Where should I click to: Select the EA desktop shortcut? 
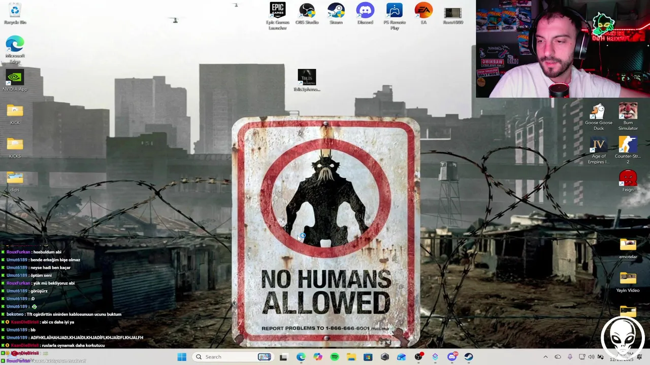(x=424, y=14)
